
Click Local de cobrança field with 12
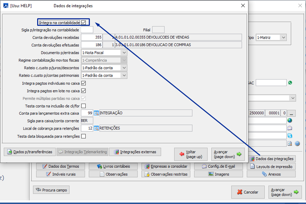pyautogui.click(x=87, y=128)
